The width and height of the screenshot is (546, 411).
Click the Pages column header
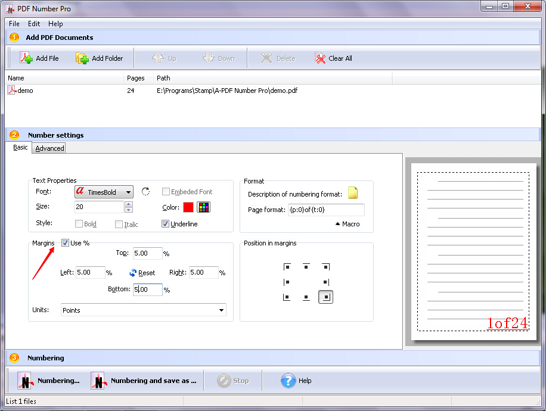[139, 78]
